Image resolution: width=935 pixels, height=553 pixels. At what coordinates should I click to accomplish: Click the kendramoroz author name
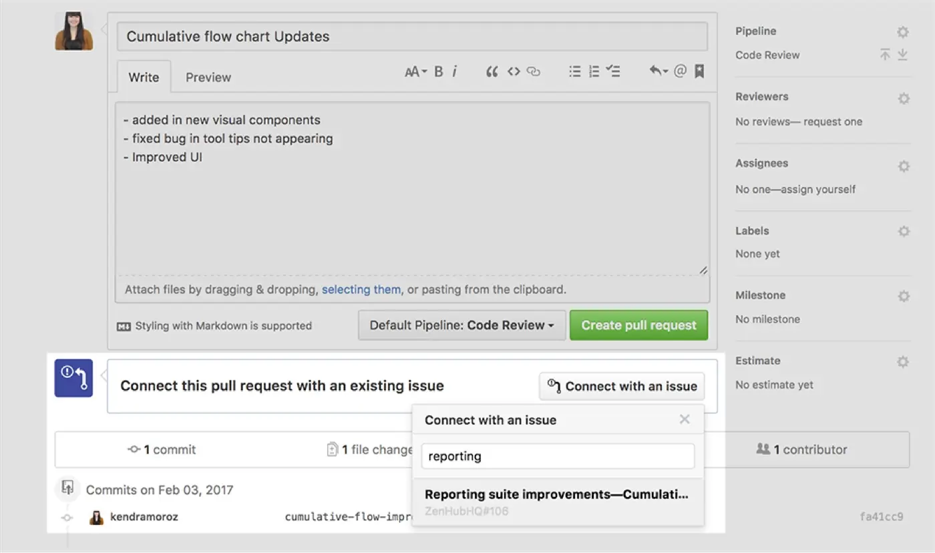[144, 517]
